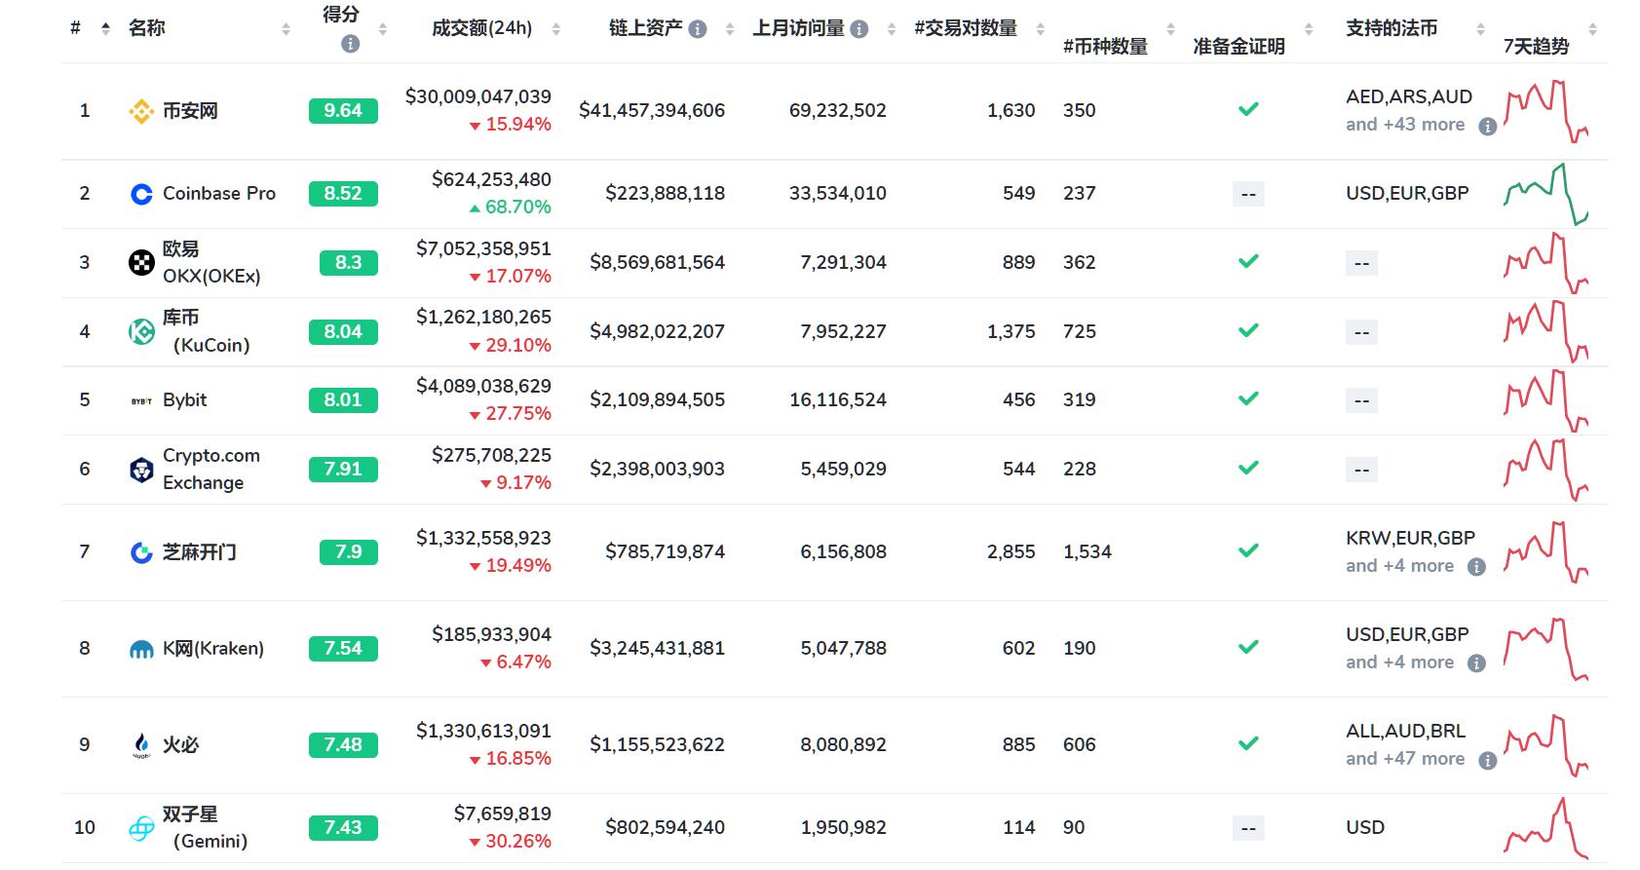Viewport: 1640px width, 870px height.
Task: Open the 库币 (KuCoin) exchange page
Action: click(207, 331)
